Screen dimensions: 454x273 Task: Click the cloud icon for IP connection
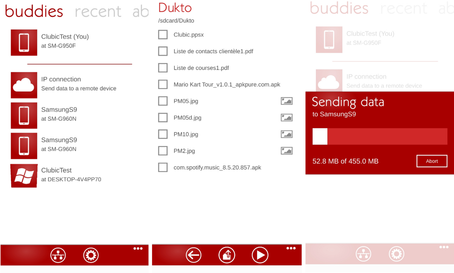click(24, 85)
